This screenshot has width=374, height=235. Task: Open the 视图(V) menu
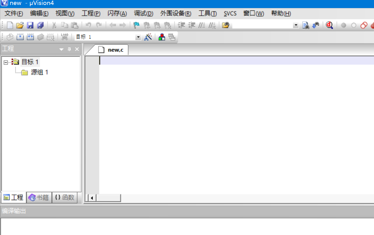65,13
